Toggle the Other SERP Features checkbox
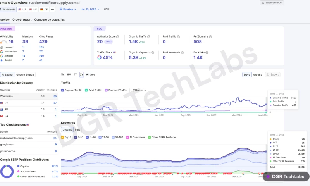Viewport: 310px width, 186px height. (x=150, y=138)
